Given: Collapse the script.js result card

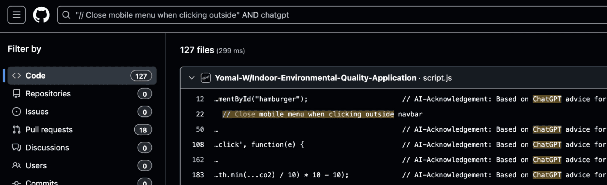Looking at the screenshot, I should 192,78.
